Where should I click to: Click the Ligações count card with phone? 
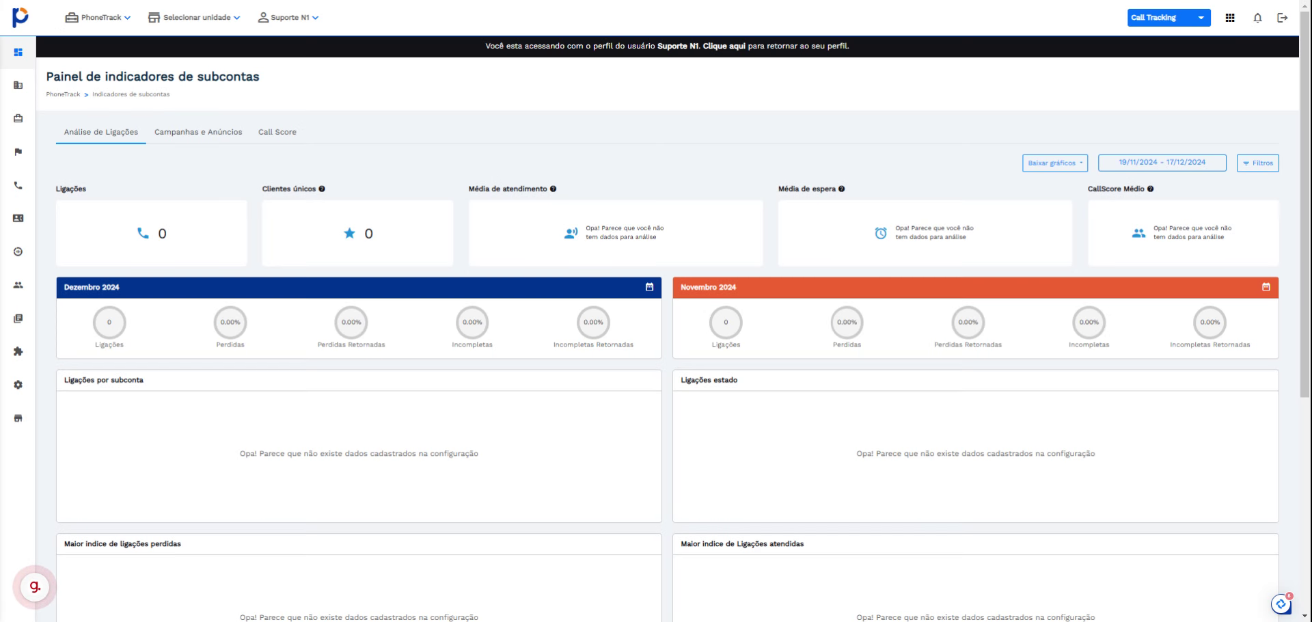(152, 233)
